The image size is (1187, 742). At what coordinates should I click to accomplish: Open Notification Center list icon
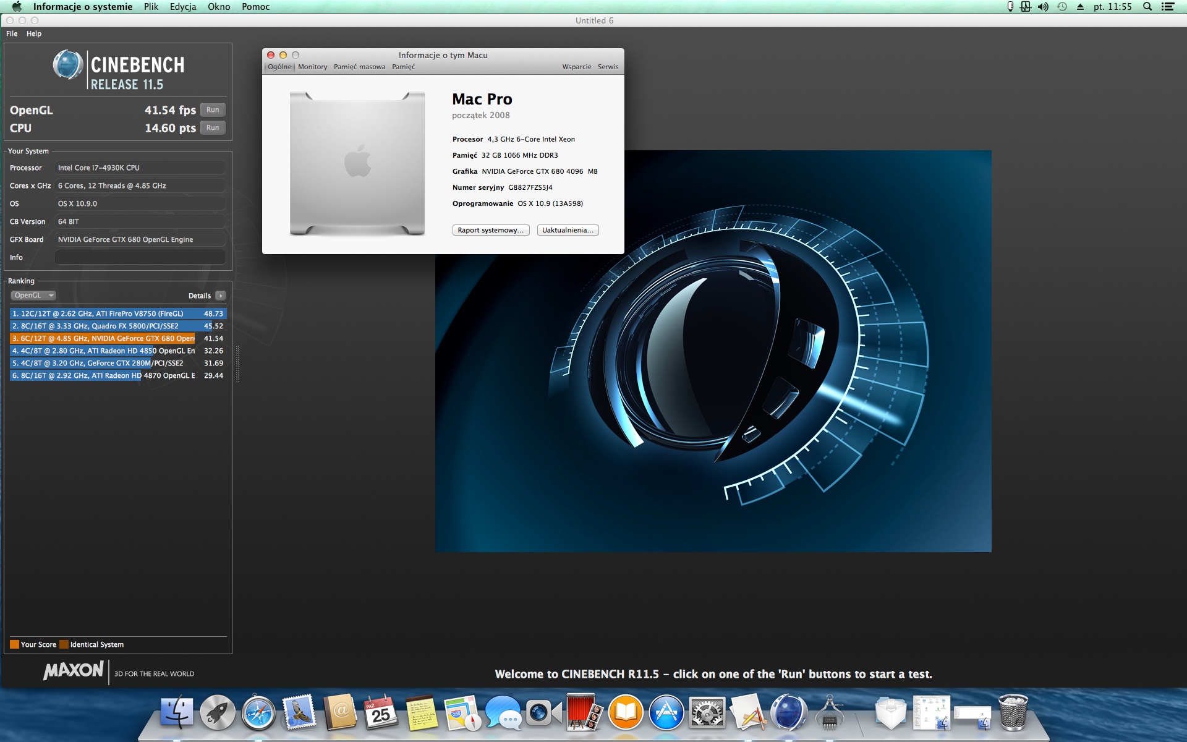(x=1168, y=7)
